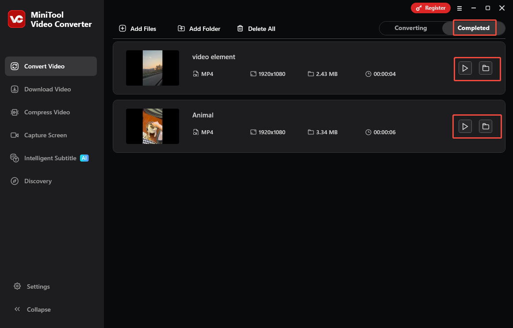Collapse the left sidebar
Viewport: 513px width, 328px height.
32,309
